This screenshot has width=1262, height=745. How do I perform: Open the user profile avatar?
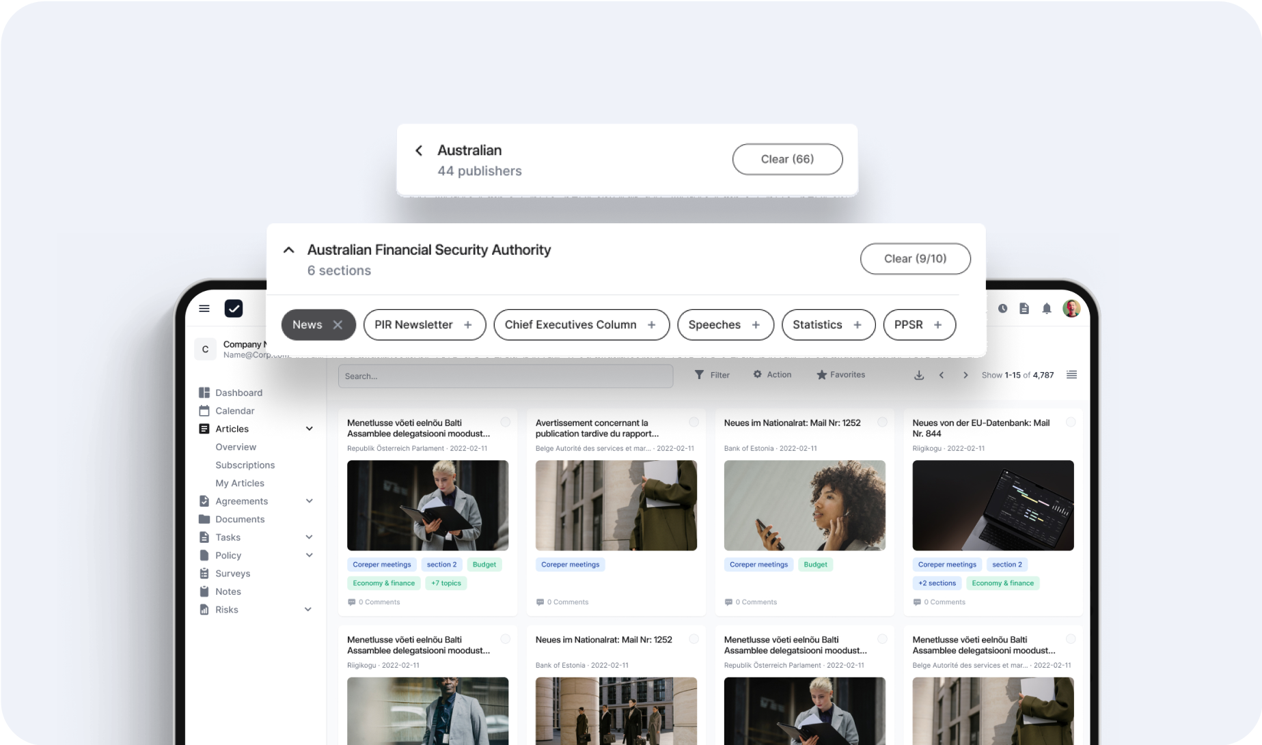pos(1071,309)
